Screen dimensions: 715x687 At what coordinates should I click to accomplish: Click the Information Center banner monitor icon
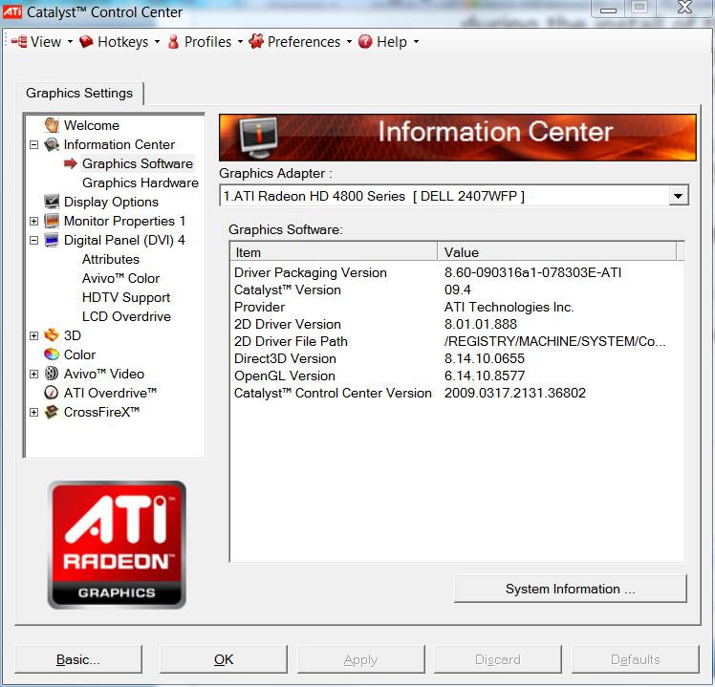259,138
